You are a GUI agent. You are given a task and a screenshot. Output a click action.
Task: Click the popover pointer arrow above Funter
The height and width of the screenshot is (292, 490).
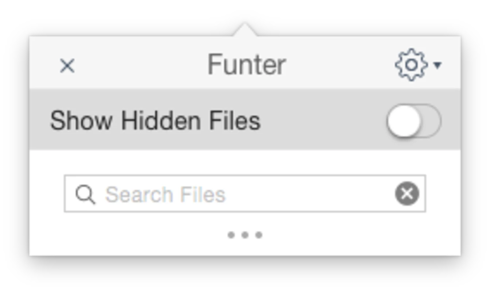[x=245, y=29]
